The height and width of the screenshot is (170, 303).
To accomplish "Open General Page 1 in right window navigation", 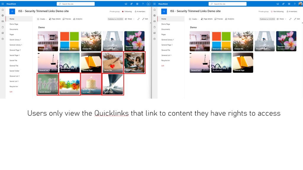I will 167,45.
